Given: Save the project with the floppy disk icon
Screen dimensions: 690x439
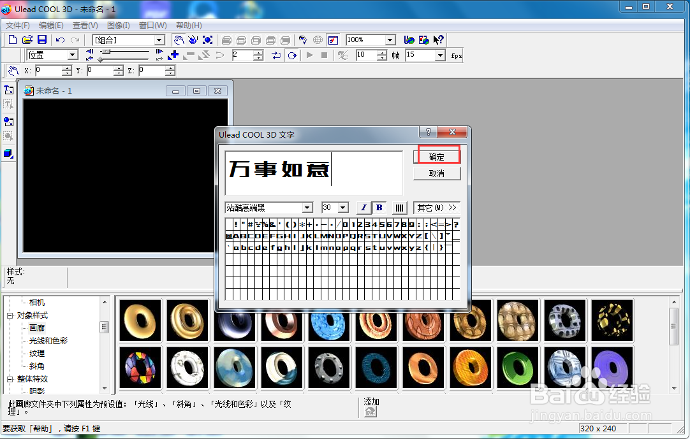Looking at the screenshot, I should [x=42, y=40].
